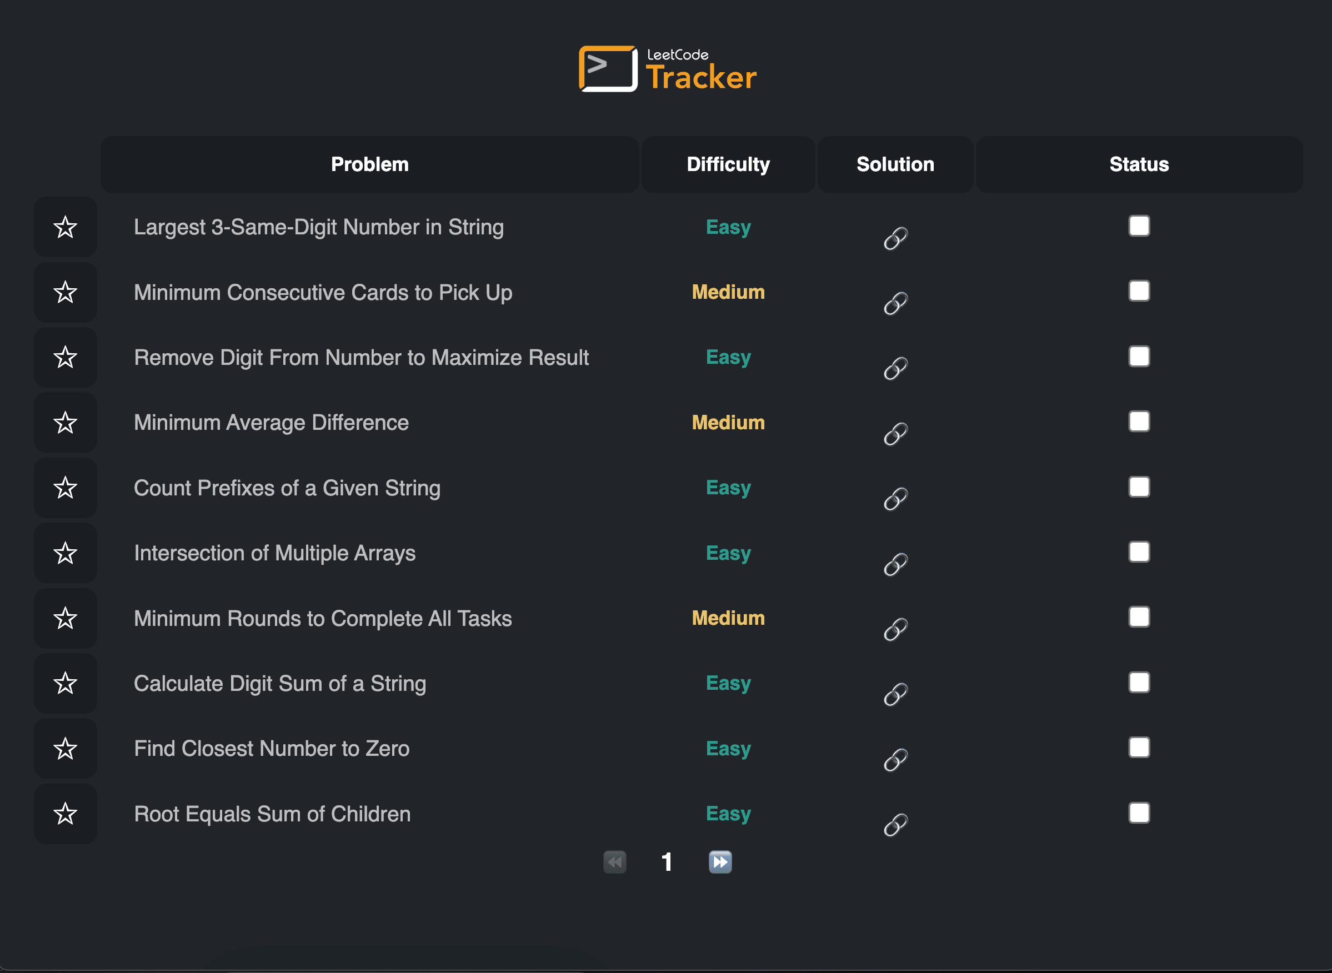Check status for Calculate Digit Sum of a String

[1139, 682]
